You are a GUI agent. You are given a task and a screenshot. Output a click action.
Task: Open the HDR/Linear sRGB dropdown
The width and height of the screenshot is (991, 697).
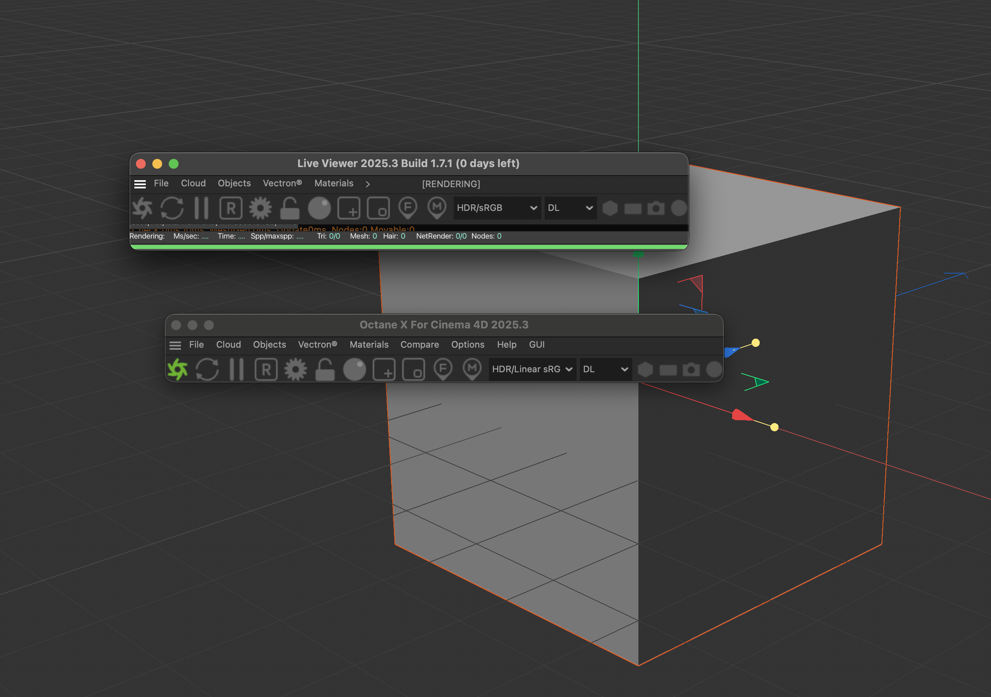click(x=532, y=369)
